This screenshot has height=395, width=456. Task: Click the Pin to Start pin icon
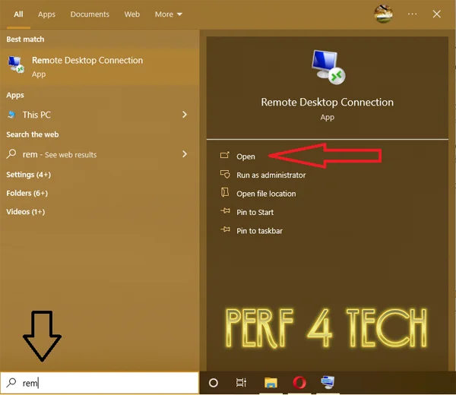[225, 211]
